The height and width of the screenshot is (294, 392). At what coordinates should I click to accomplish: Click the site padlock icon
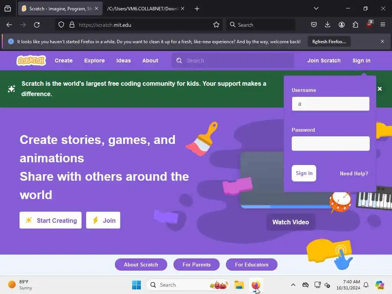coord(72,25)
